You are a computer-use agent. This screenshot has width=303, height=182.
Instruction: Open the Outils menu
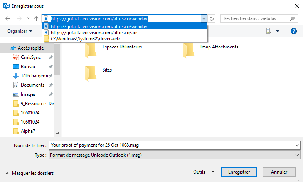[204, 172]
